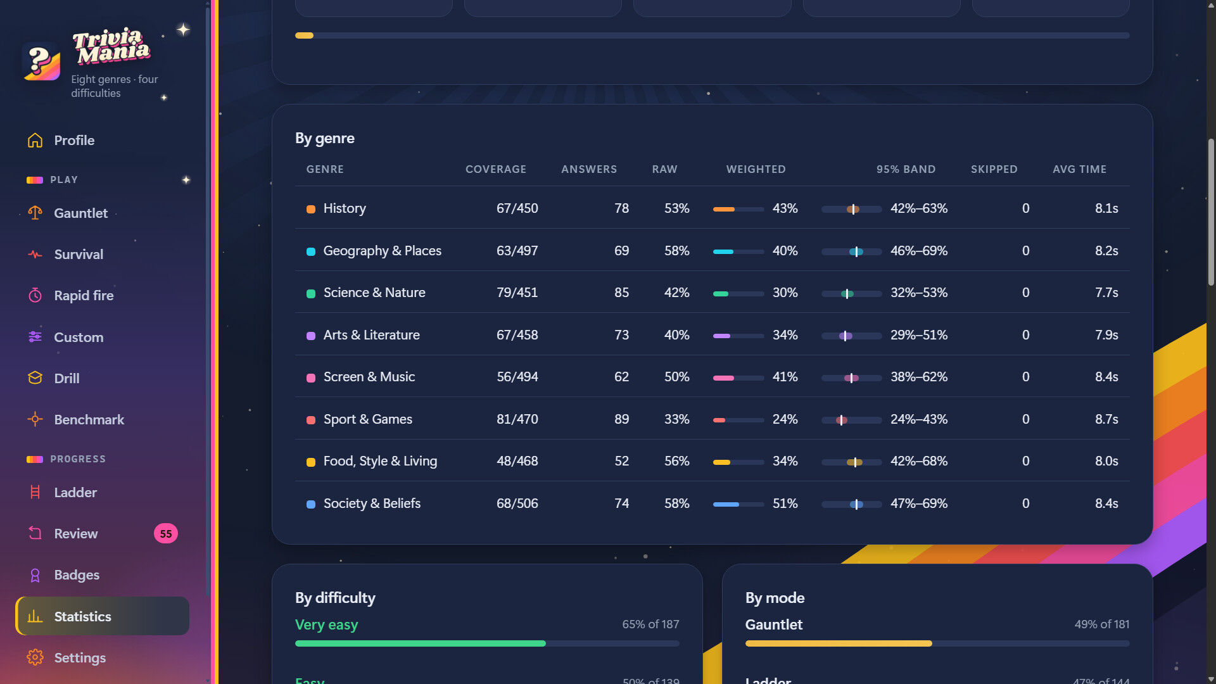Select Rapid fire in sidebar
Viewport: 1216px width, 684px height.
103,296
